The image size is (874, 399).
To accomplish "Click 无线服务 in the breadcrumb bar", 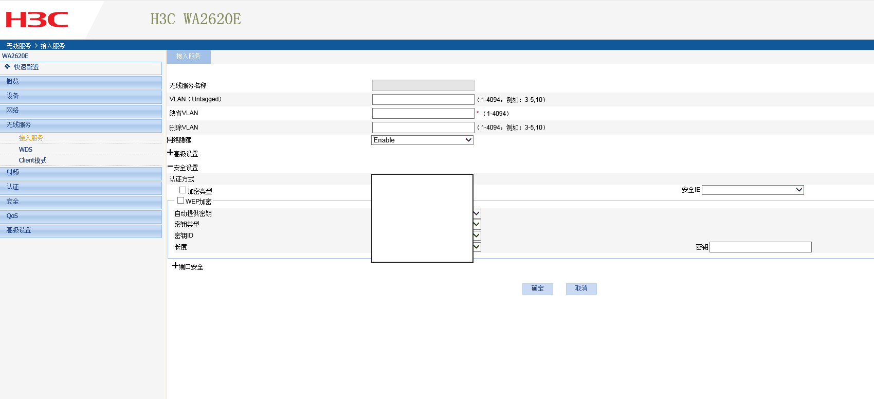I will [x=19, y=46].
